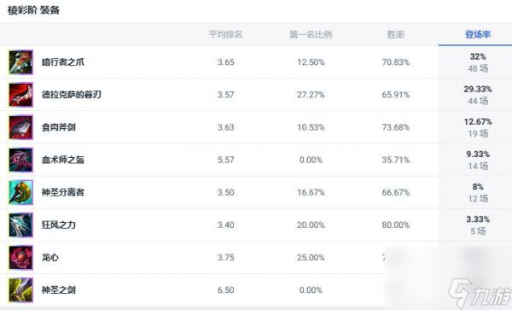The image size is (512, 310).
Task: Sort table by 登场率 column
Action: point(478,34)
